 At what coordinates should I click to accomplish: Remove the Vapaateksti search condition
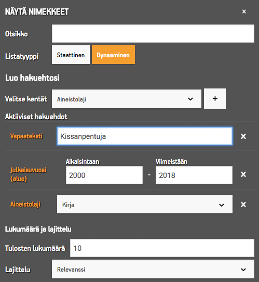pyautogui.click(x=243, y=136)
